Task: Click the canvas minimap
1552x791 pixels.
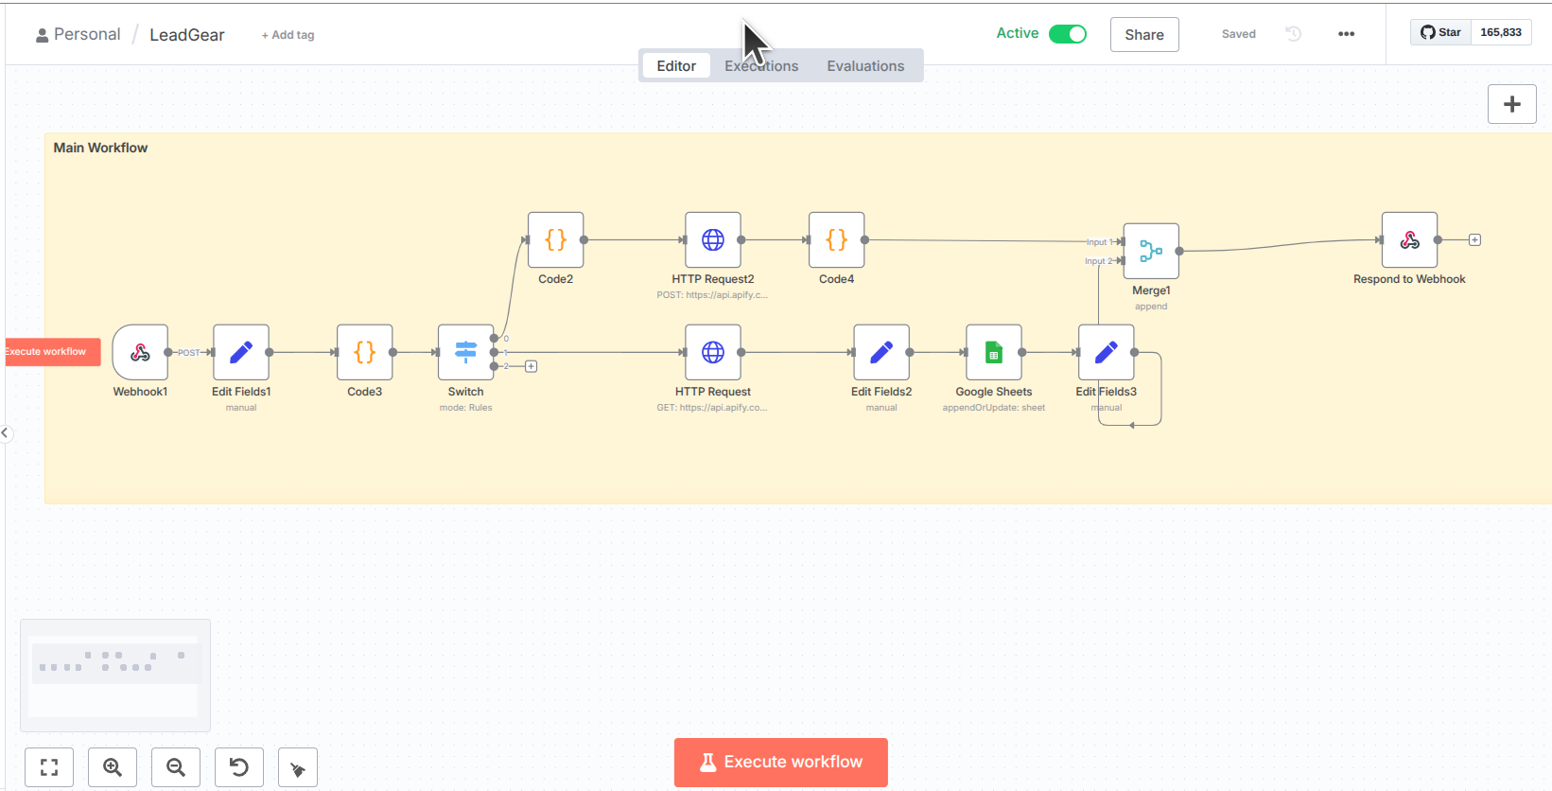Action: click(x=115, y=676)
